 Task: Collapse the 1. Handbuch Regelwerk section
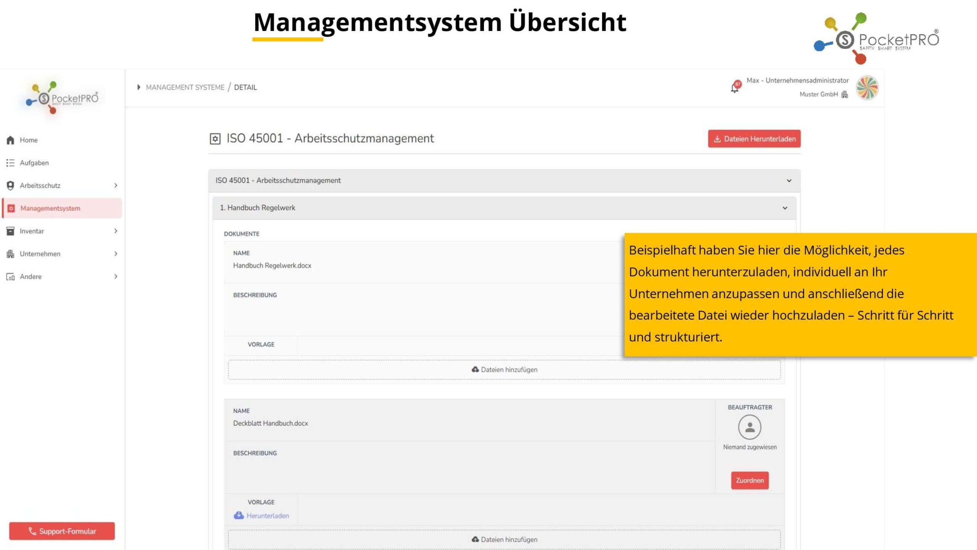click(785, 208)
